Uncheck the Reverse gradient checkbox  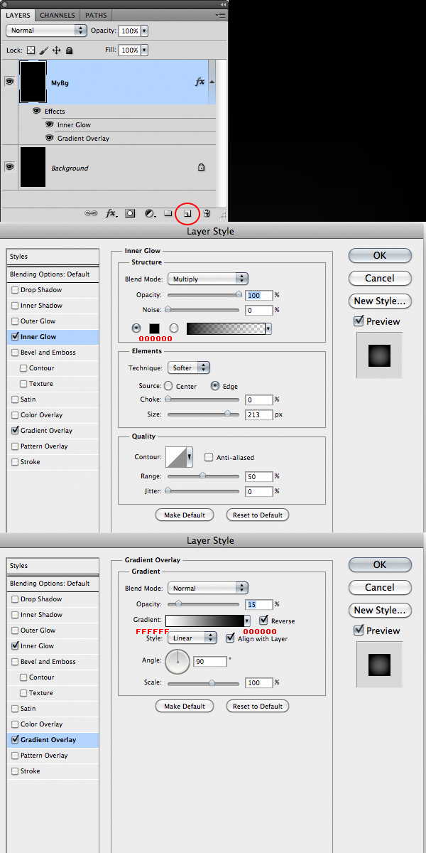[264, 621]
